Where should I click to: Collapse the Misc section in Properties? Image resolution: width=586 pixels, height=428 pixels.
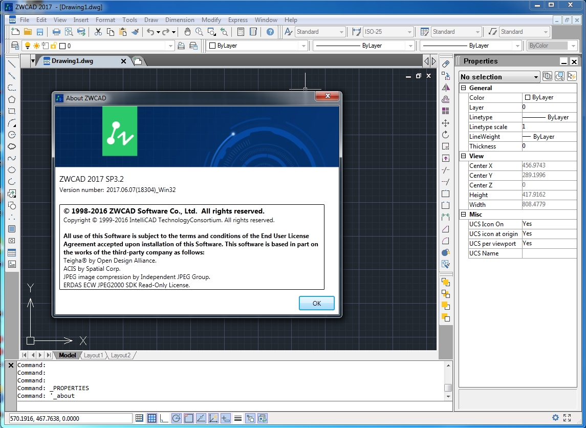pyautogui.click(x=463, y=214)
